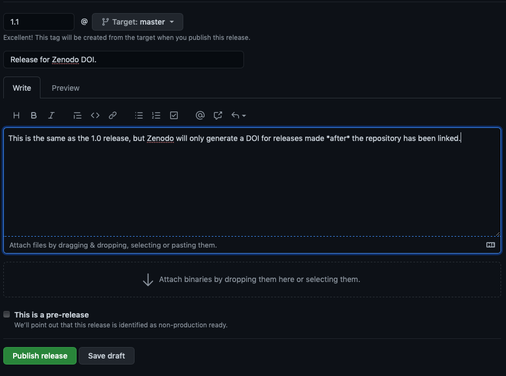The height and width of the screenshot is (376, 506).
Task: Expand the Target: master branch dropdown
Action: coord(137,22)
